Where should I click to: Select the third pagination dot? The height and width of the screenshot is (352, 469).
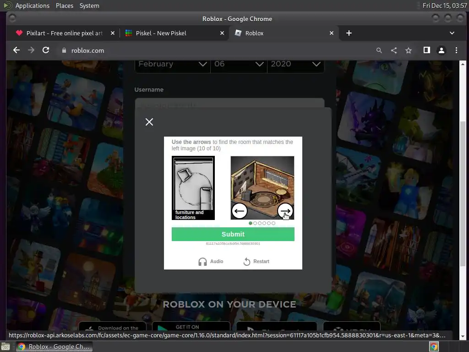260,223
